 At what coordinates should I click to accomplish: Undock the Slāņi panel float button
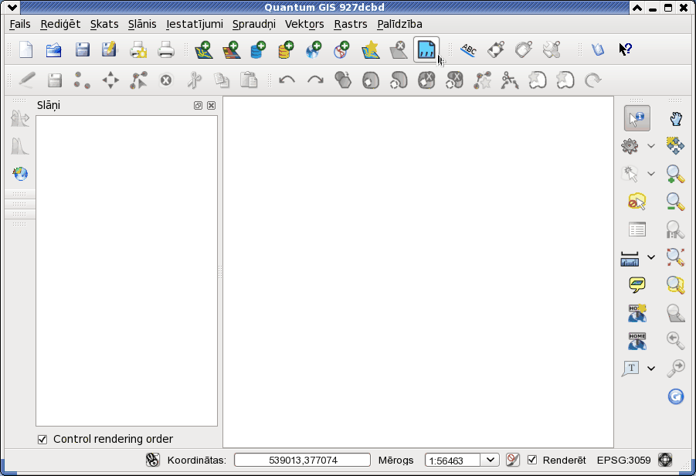pyautogui.click(x=198, y=105)
